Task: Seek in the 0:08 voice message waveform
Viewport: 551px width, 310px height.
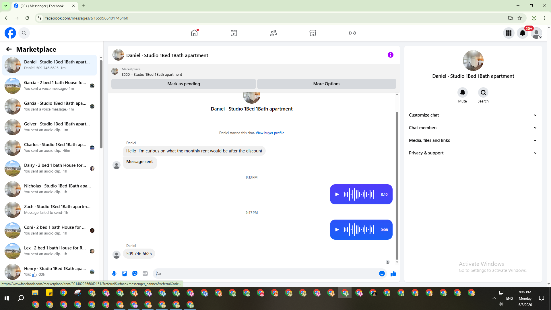Action: 359,230
